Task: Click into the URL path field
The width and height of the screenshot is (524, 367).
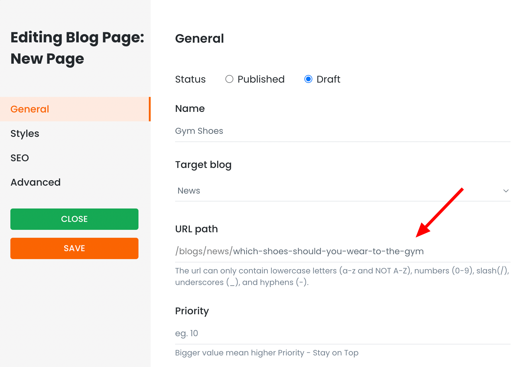Action: [343, 251]
